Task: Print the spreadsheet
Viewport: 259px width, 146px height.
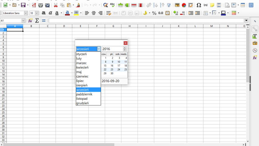Action: [41, 5]
